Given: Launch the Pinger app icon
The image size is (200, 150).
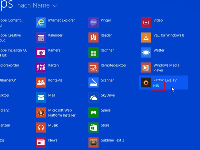Looking at the screenshot, I should (x=93, y=22).
